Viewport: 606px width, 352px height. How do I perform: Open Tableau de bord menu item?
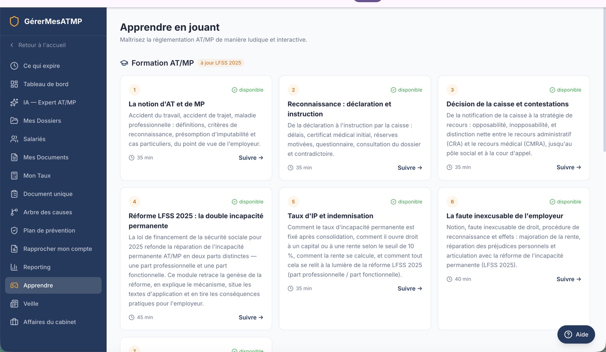(53, 84)
